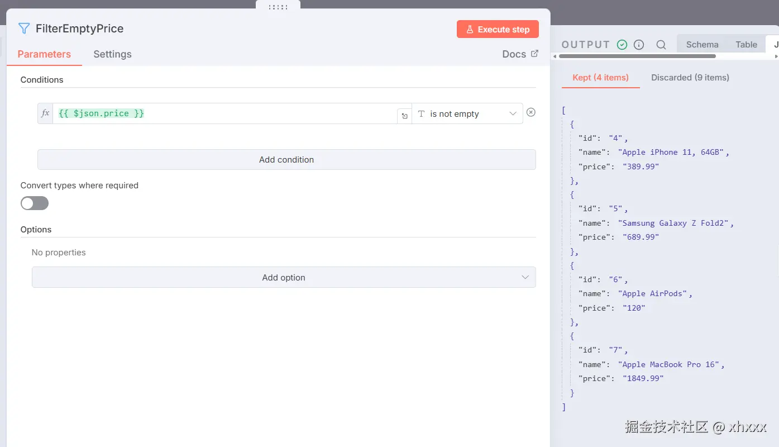Select the Schema output view
The image size is (779, 447).
[702, 45]
